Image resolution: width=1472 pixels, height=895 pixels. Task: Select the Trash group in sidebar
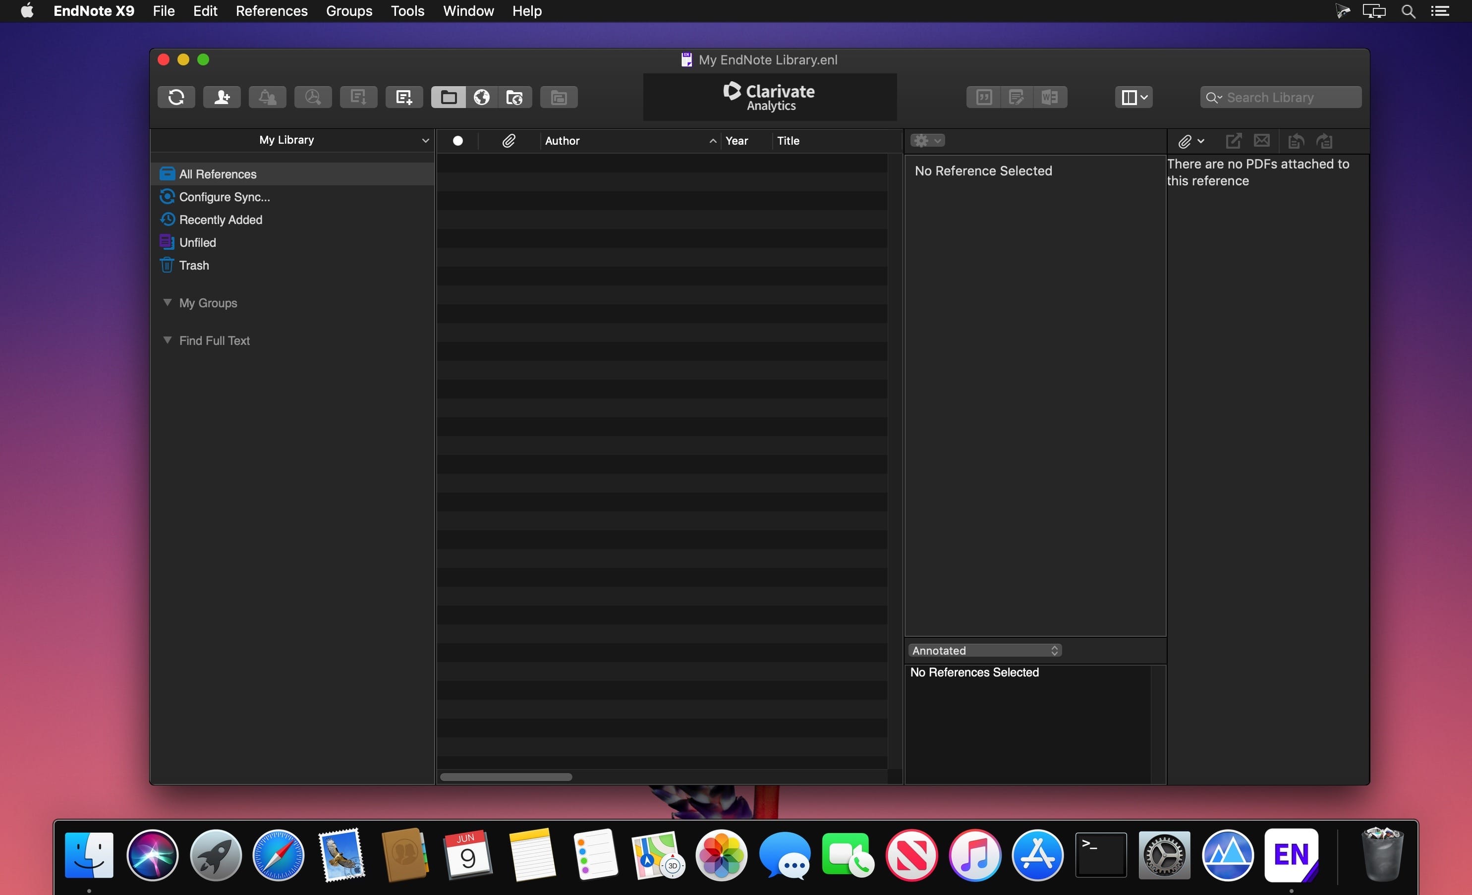193,265
